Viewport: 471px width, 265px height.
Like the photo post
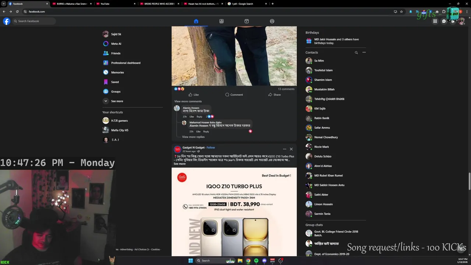coord(194,95)
